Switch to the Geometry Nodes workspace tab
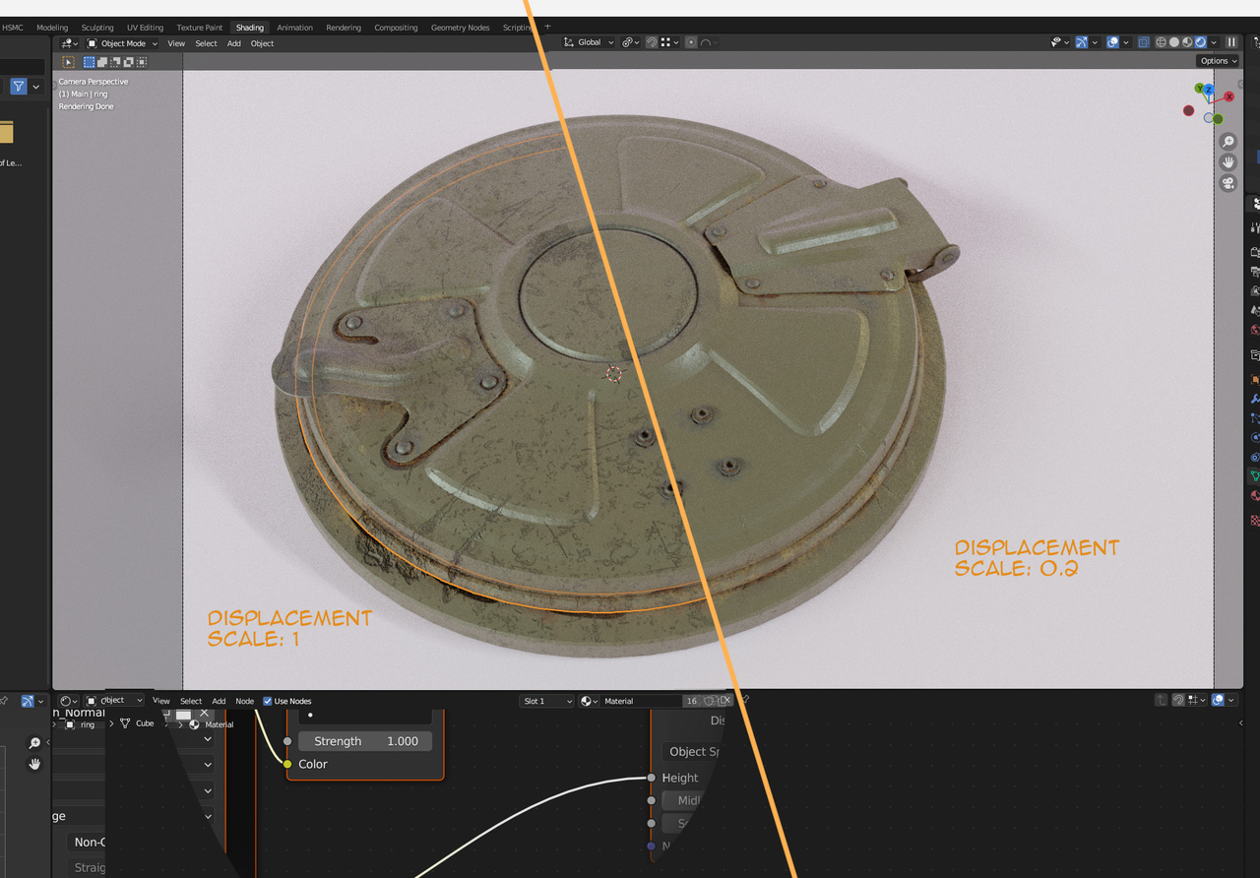Image resolution: width=1260 pixels, height=878 pixels. 460,28
